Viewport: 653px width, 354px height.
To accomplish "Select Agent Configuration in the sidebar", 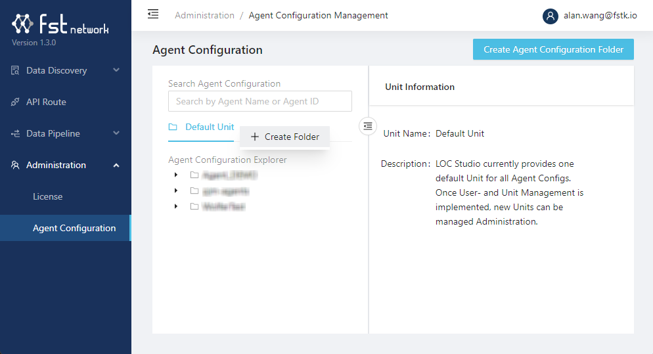I will (x=74, y=228).
